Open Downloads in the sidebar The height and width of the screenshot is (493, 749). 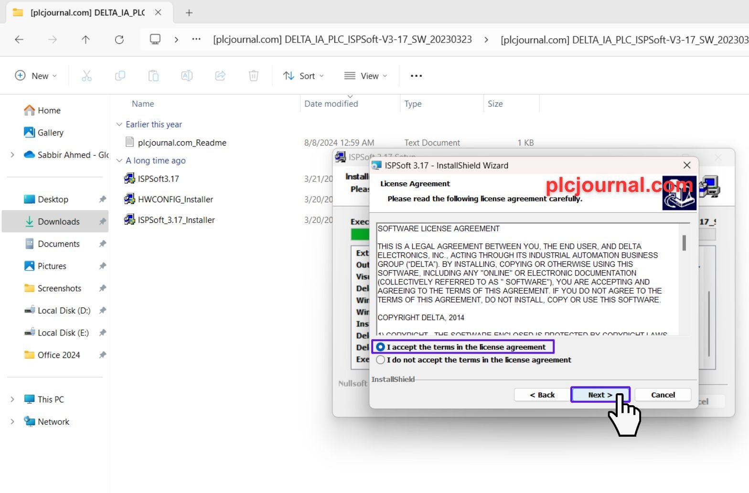tap(58, 222)
